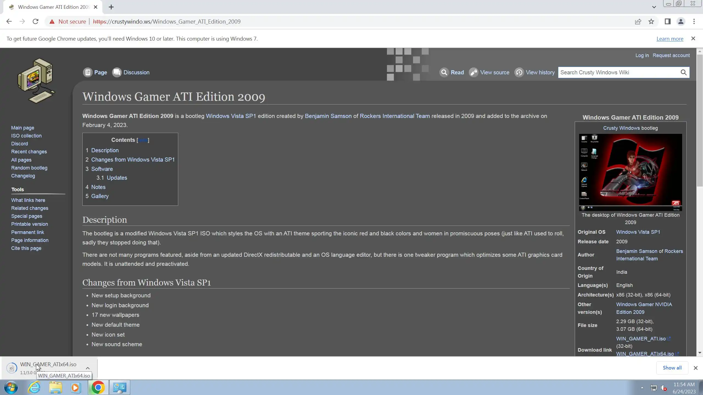Image resolution: width=703 pixels, height=395 pixels.
Task: Reload the current page
Action: click(x=35, y=21)
